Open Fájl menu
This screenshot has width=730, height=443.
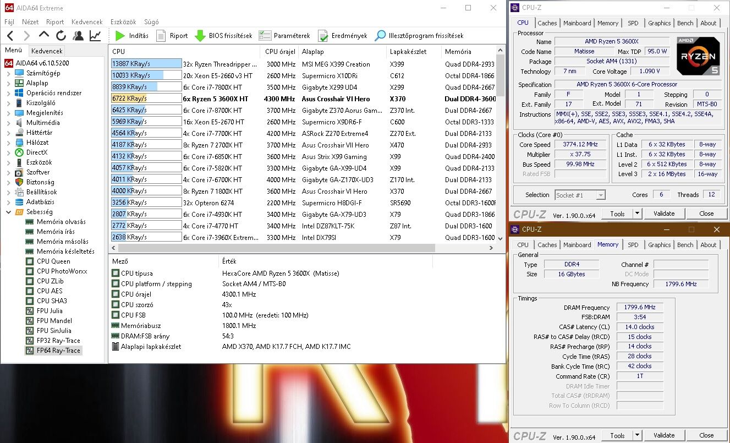9,22
